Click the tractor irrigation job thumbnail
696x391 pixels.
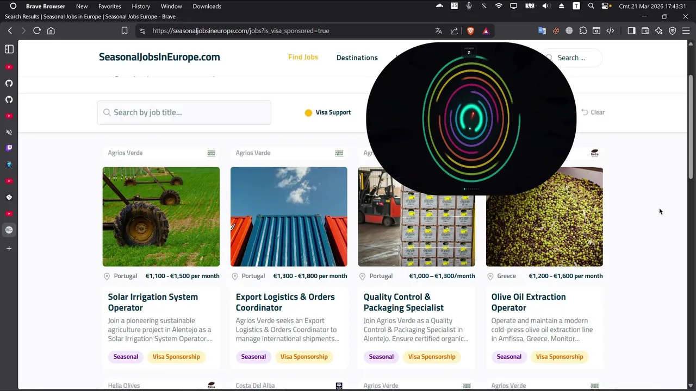coord(161,217)
